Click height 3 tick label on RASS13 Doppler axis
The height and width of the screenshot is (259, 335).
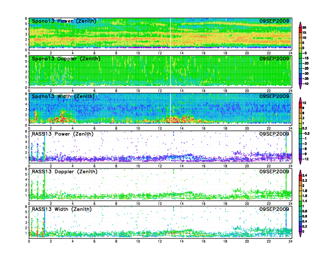point(26,185)
